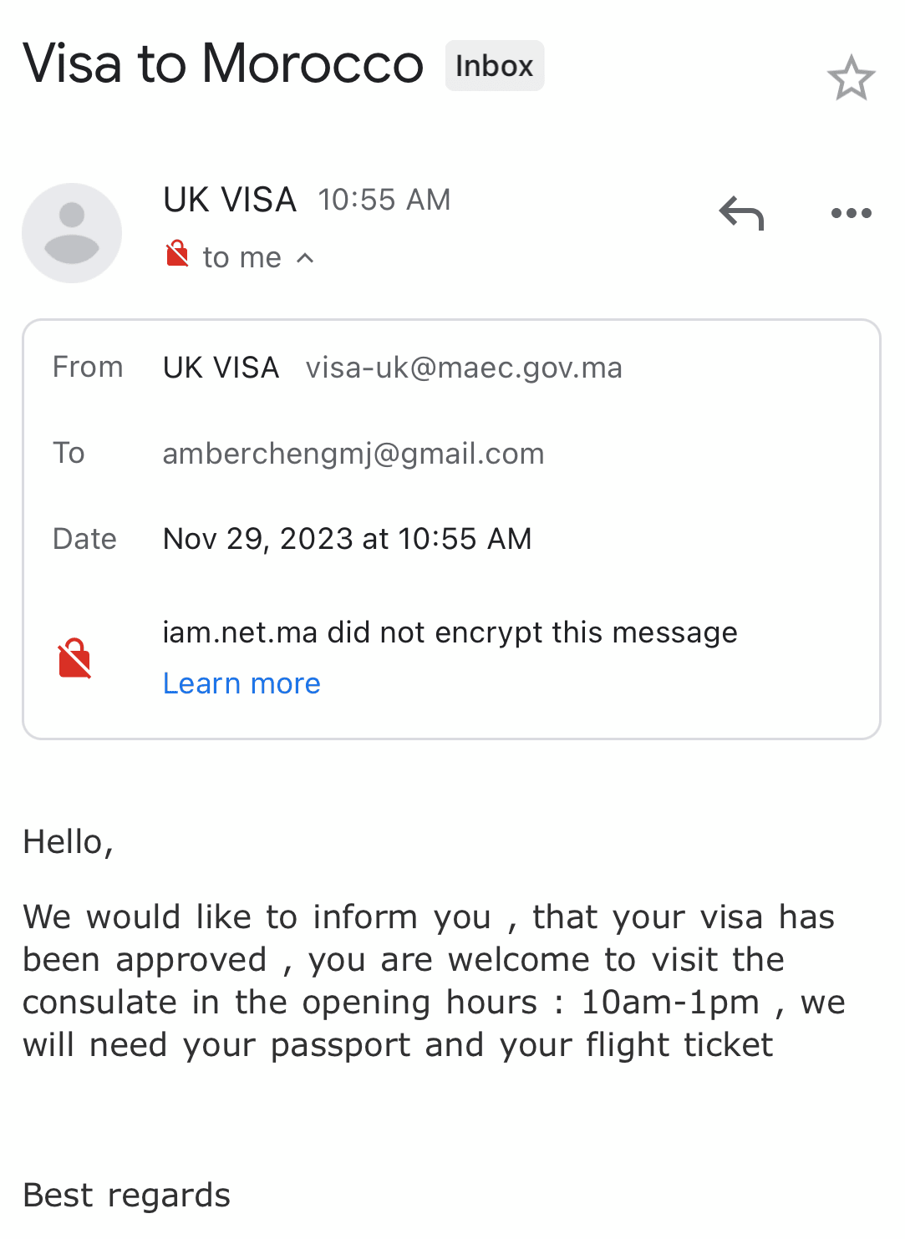Screen dimensions: 905x1239
Task: Tap the visa approved body paragraph
Action: click(435, 981)
